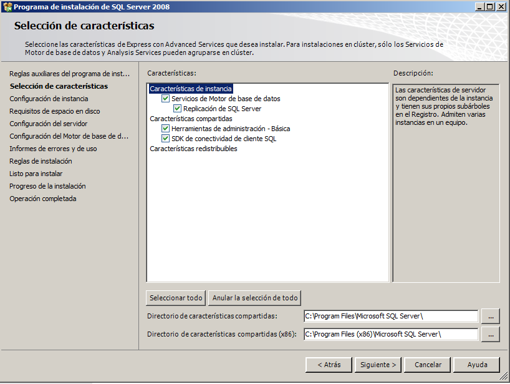Select the Características redistribuibles tree node
Image resolution: width=510 pixels, height=384 pixels.
coord(193,149)
